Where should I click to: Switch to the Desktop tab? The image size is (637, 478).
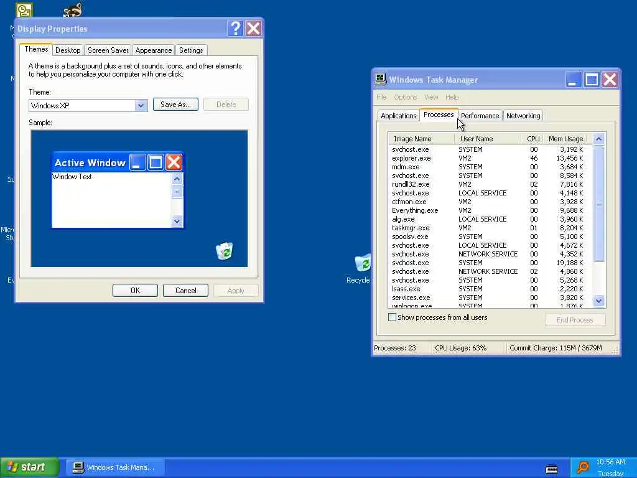pyautogui.click(x=68, y=50)
